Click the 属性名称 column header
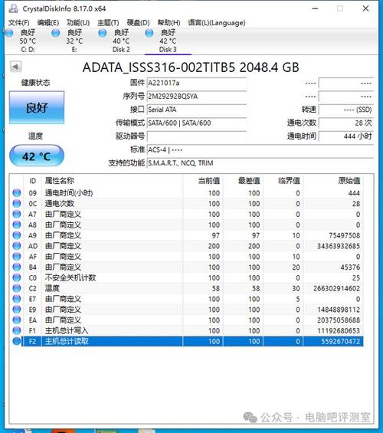 pos(112,181)
